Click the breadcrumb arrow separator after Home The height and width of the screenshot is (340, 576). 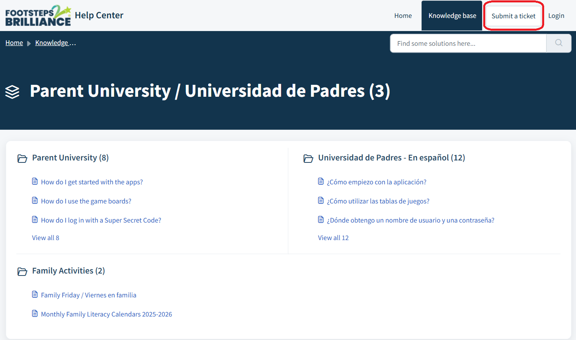pos(29,43)
